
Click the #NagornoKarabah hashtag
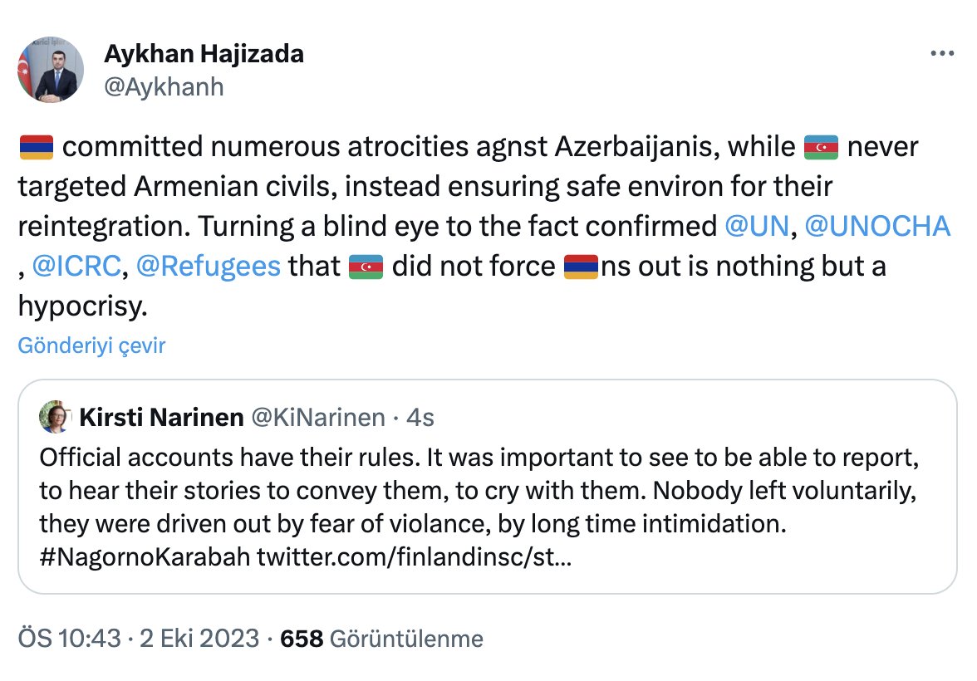tap(145, 556)
